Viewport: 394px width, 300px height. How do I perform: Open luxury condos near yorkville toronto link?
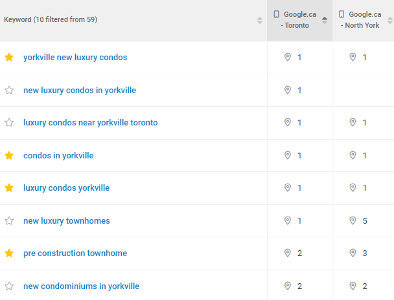90,123
